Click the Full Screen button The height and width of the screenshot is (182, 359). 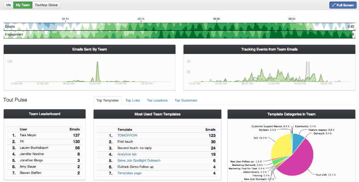pos(343,5)
